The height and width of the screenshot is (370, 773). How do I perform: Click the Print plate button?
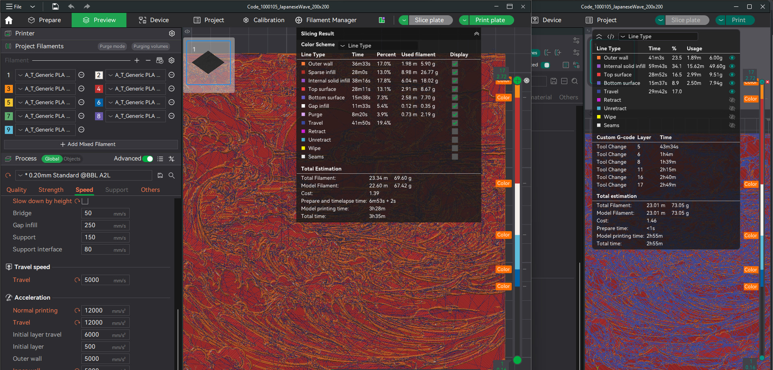[x=491, y=20]
